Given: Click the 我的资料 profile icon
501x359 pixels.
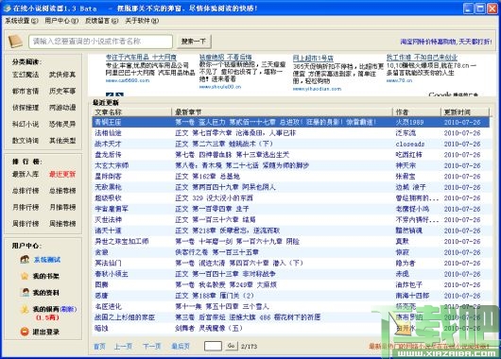Looking at the screenshot, I should pyautogui.click(x=25, y=292).
